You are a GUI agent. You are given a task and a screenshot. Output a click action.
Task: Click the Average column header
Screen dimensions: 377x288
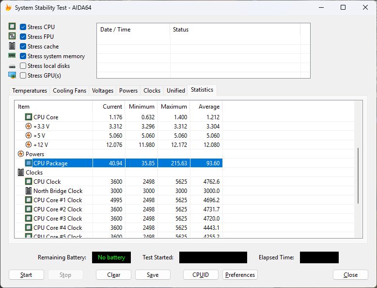(206, 107)
